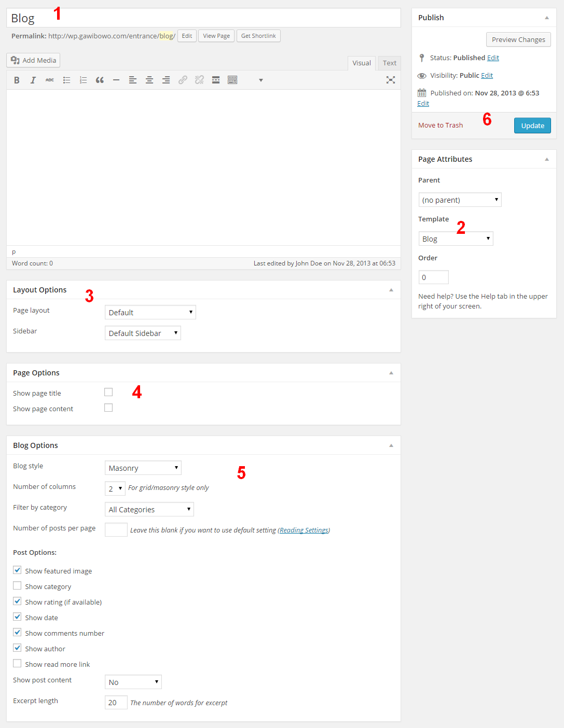This screenshot has width=564, height=728.
Task: Toggle bold formatting in editor toolbar
Action: [17, 80]
